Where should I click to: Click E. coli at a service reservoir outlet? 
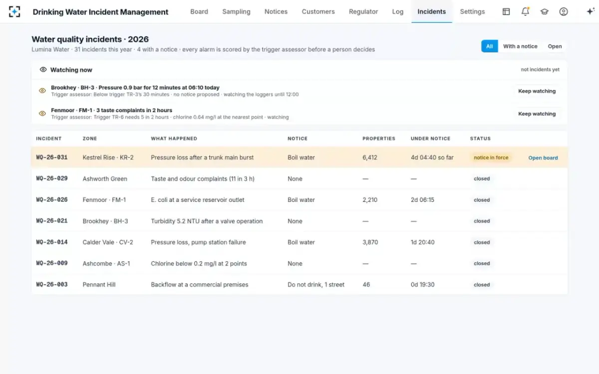pos(198,200)
